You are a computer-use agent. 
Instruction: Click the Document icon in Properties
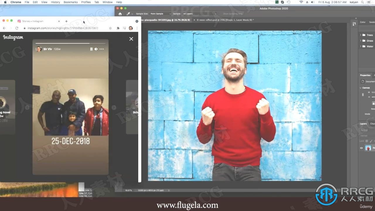pyautogui.click(x=363, y=81)
